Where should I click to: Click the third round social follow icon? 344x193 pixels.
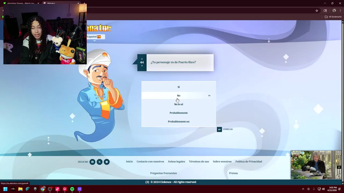pos(107,162)
